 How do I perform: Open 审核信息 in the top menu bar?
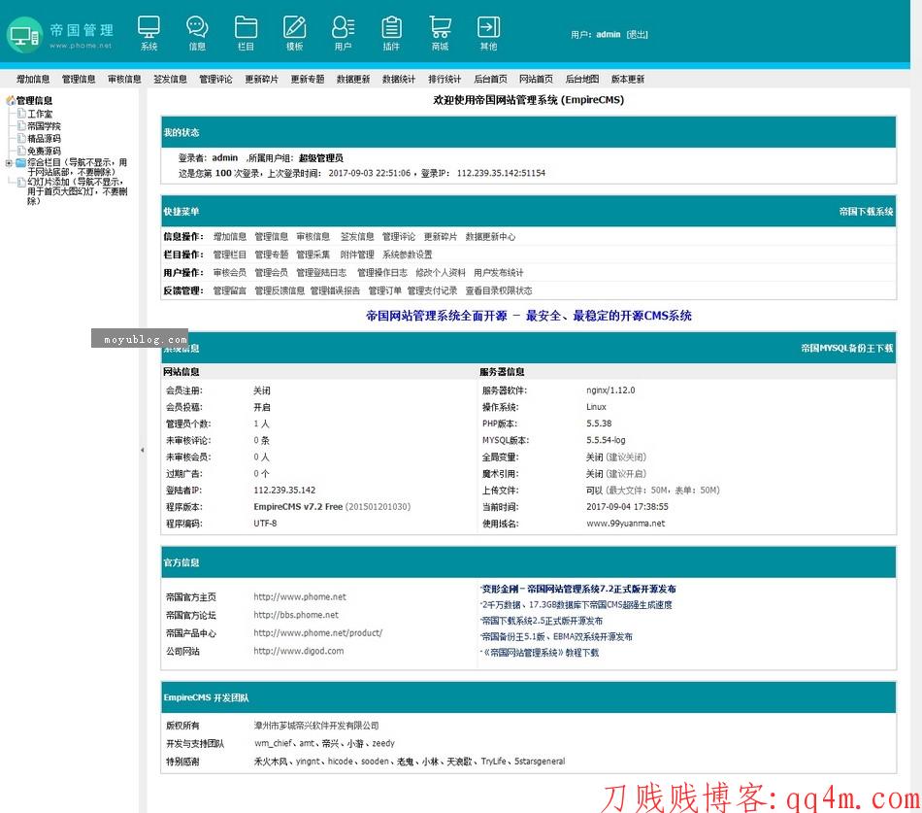tap(124, 79)
